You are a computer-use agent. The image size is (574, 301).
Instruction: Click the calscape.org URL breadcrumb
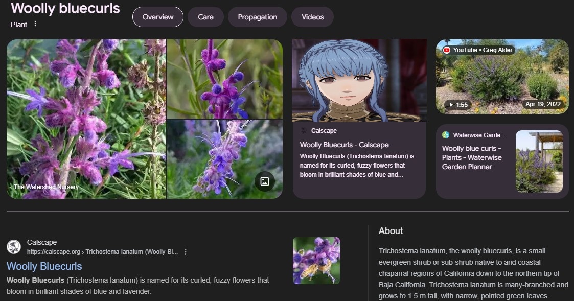click(x=103, y=252)
